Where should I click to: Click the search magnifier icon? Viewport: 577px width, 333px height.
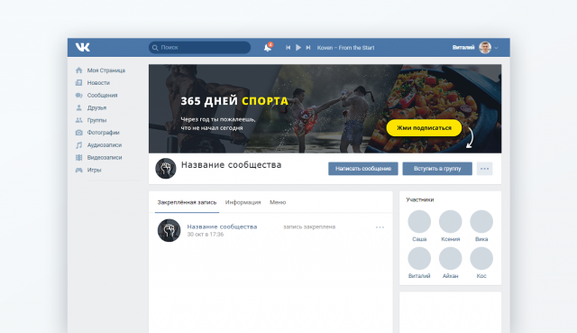(x=155, y=48)
